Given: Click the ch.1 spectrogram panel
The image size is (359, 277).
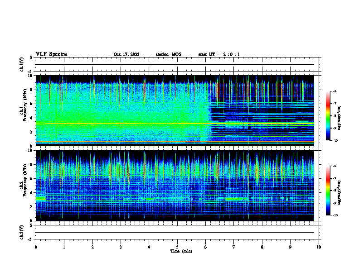Looking at the screenshot, I should point(175,110).
